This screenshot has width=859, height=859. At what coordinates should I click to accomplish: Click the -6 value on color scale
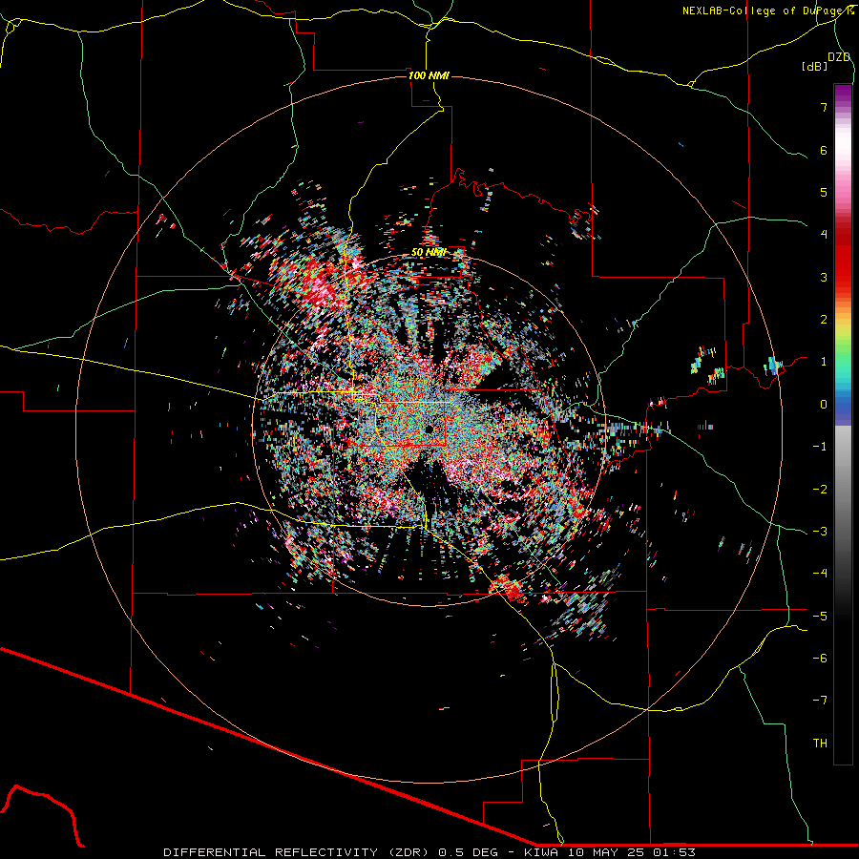(x=820, y=658)
